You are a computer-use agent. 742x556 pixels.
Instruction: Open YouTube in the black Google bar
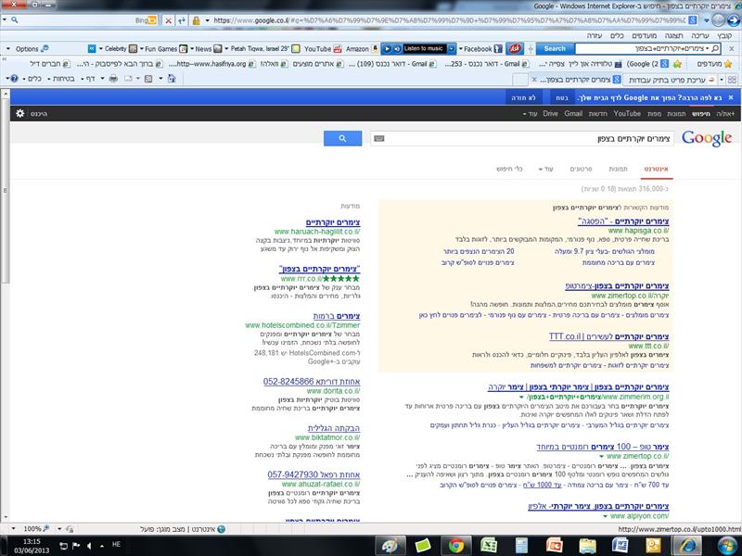point(627,113)
